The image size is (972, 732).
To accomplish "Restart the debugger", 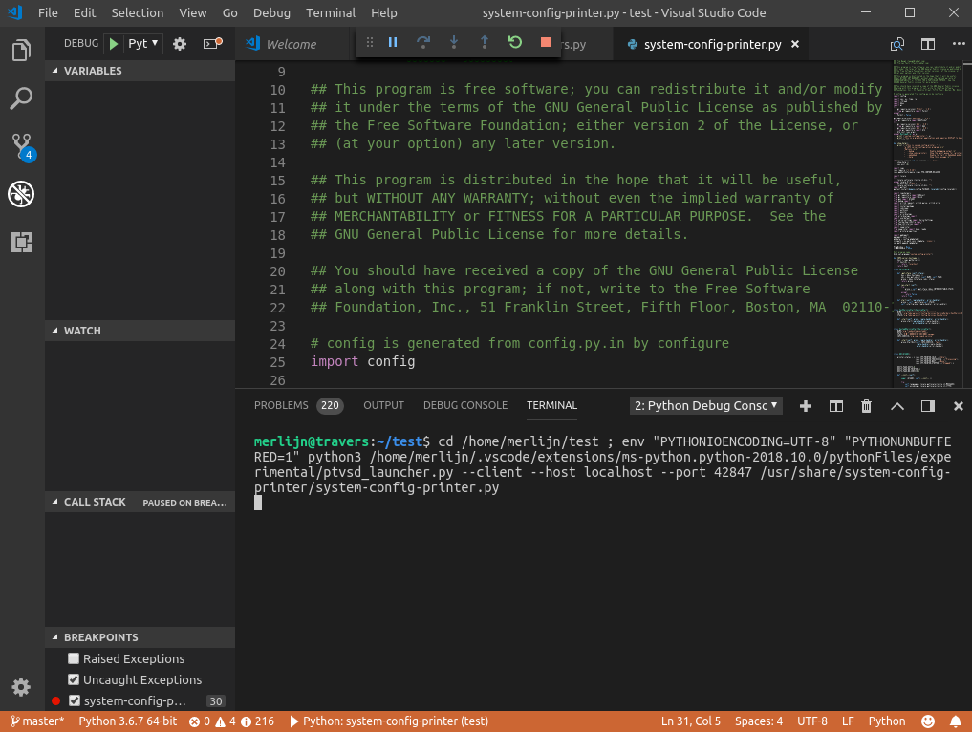I will coord(514,43).
